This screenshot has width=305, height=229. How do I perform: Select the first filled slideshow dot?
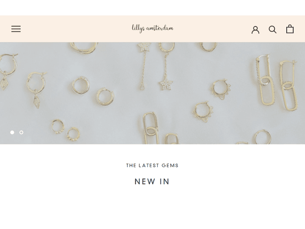pos(12,133)
